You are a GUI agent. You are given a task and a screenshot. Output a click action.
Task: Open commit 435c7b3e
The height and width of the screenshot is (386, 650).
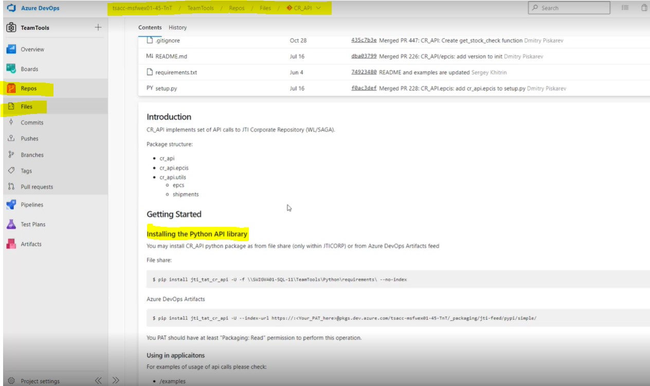364,41
